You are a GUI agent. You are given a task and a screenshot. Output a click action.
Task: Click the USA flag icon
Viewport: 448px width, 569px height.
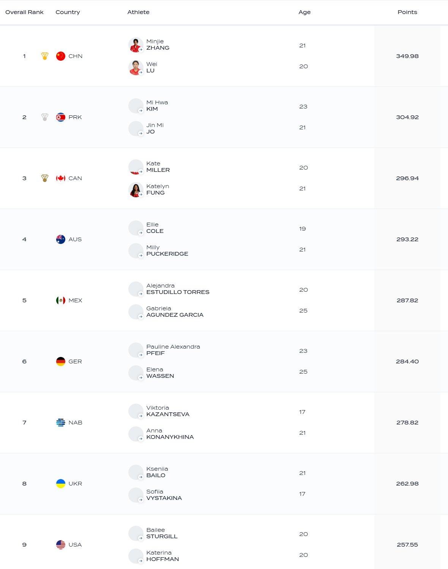61,545
